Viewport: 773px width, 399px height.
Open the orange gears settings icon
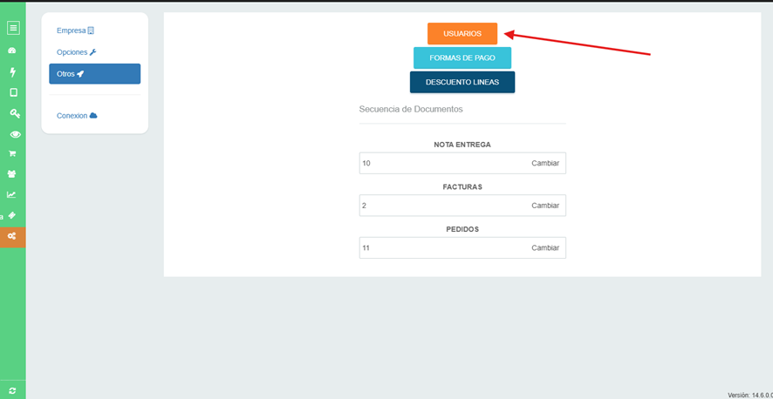click(13, 237)
